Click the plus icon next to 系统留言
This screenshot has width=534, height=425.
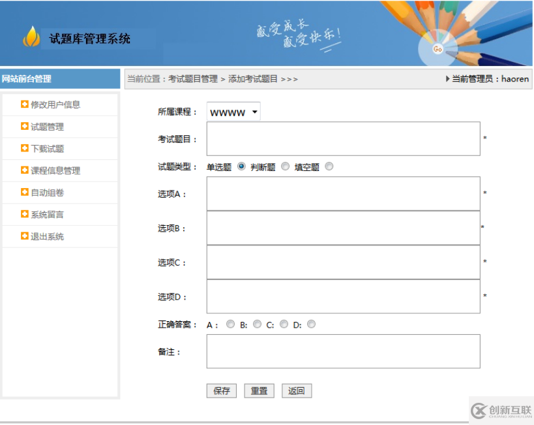pos(25,214)
